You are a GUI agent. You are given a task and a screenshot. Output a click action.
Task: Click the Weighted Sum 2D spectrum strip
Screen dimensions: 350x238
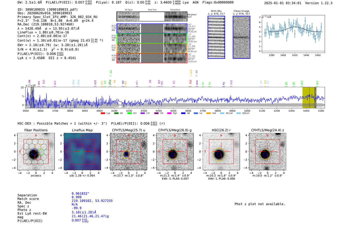click(152, 16)
